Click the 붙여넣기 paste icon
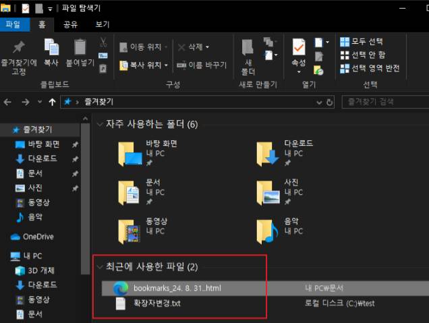The image size is (429, 323). pos(80,47)
